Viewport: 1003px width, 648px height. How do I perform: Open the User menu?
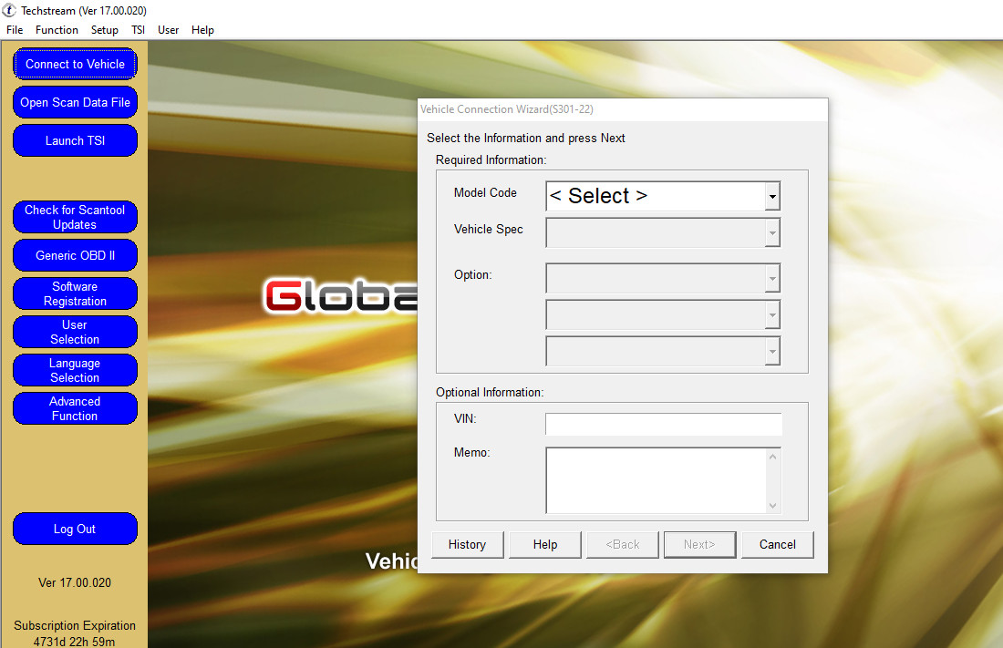pos(169,30)
